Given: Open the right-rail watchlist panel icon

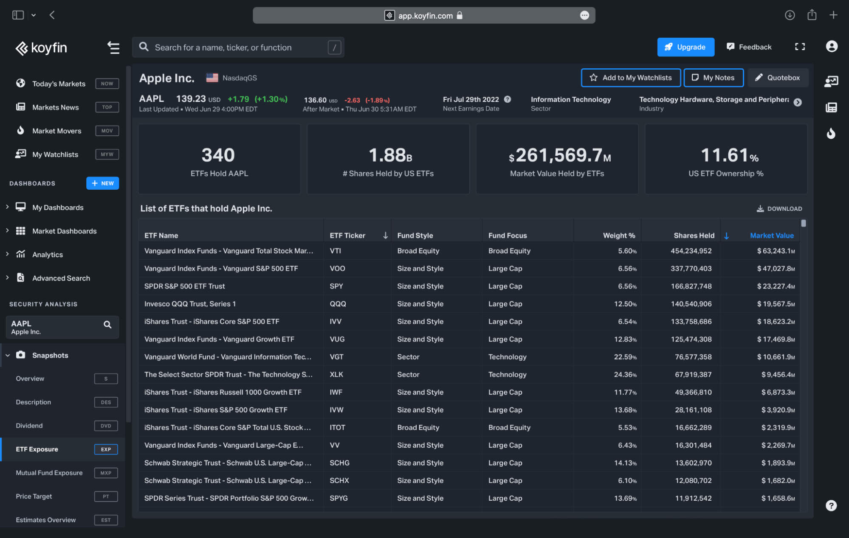Looking at the screenshot, I should (x=831, y=81).
